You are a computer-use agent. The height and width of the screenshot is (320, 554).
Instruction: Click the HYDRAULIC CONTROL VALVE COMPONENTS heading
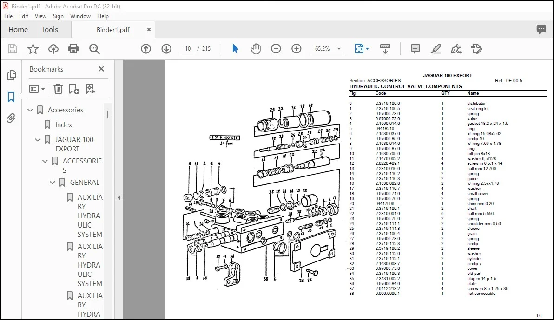tap(405, 86)
